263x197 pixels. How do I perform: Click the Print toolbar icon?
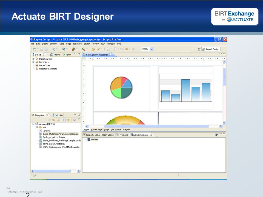point(46,49)
